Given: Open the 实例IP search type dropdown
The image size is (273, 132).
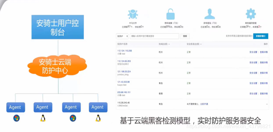Looking at the screenshot, I should coord(122,36).
